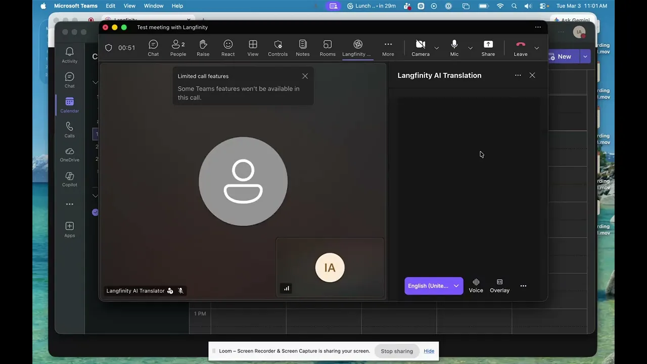The width and height of the screenshot is (647, 364).
Task: Expand the Mic options arrow
Action: (x=470, y=48)
